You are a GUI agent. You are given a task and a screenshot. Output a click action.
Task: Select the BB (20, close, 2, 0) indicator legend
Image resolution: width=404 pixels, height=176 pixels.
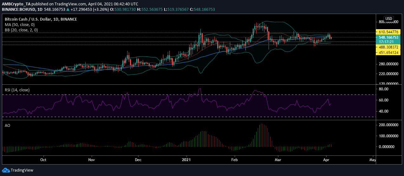tap(21, 30)
